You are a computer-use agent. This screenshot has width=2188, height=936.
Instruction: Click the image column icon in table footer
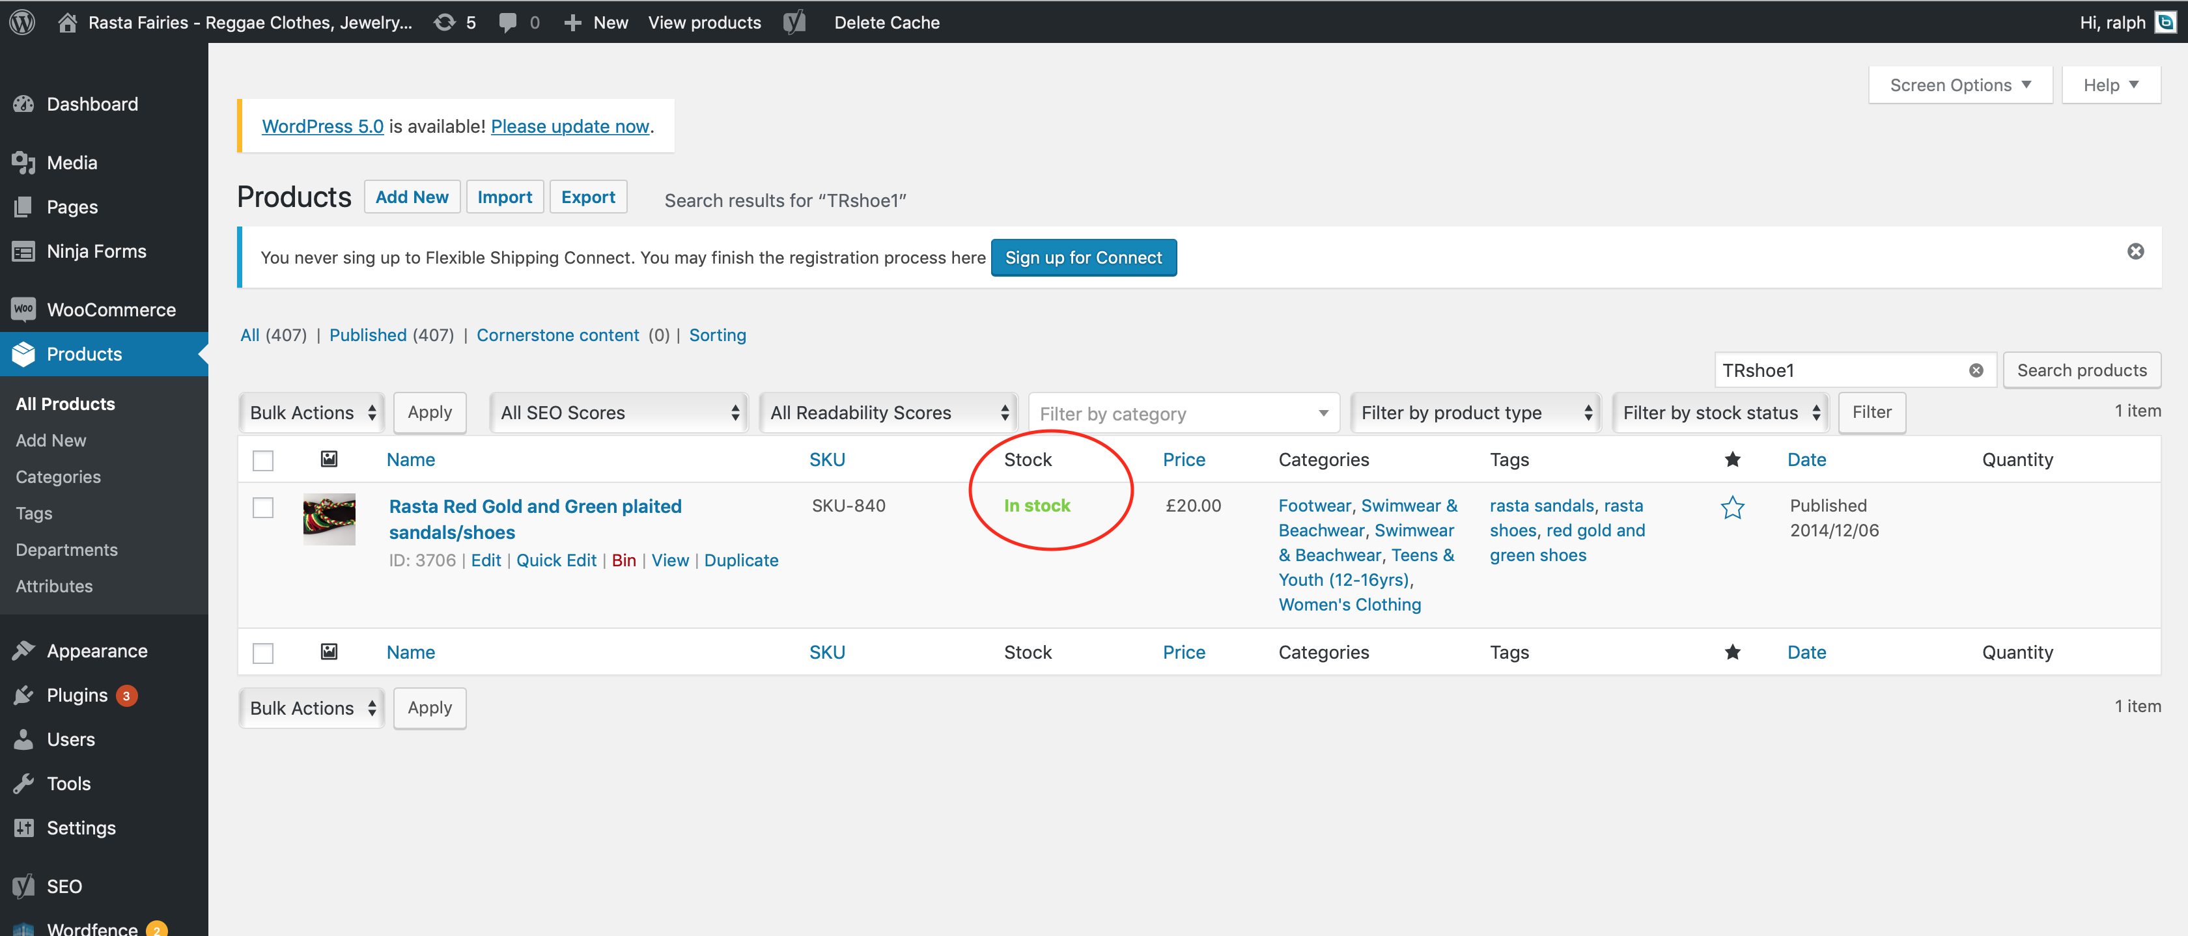pyautogui.click(x=329, y=652)
